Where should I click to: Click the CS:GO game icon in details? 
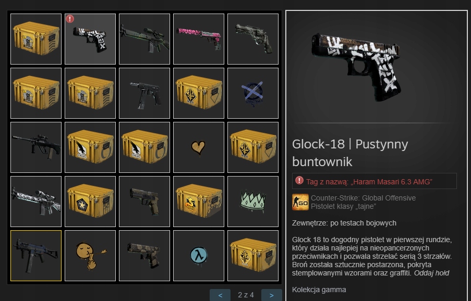click(x=300, y=202)
